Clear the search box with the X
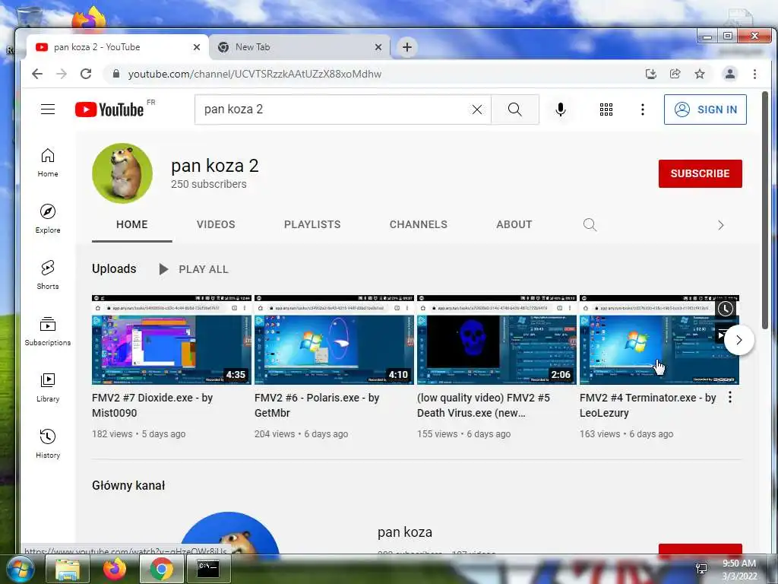This screenshot has height=584, width=778. click(477, 109)
